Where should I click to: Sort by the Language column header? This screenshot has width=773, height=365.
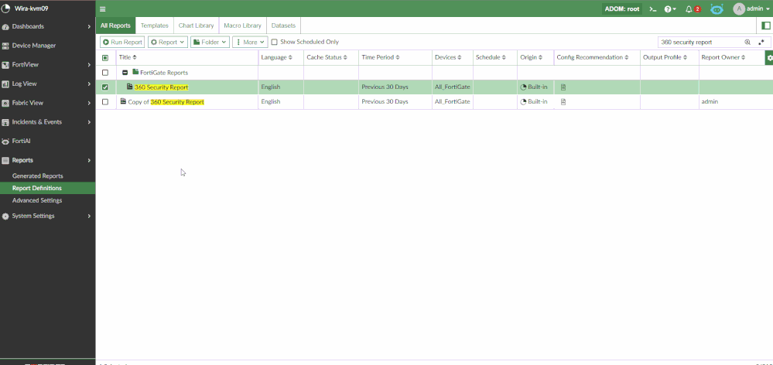276,58
